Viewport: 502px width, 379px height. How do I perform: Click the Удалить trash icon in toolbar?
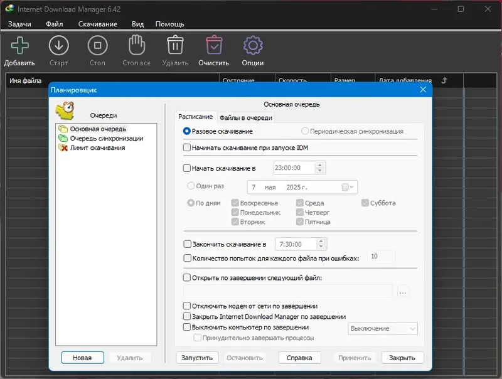[x=174, y=46]
